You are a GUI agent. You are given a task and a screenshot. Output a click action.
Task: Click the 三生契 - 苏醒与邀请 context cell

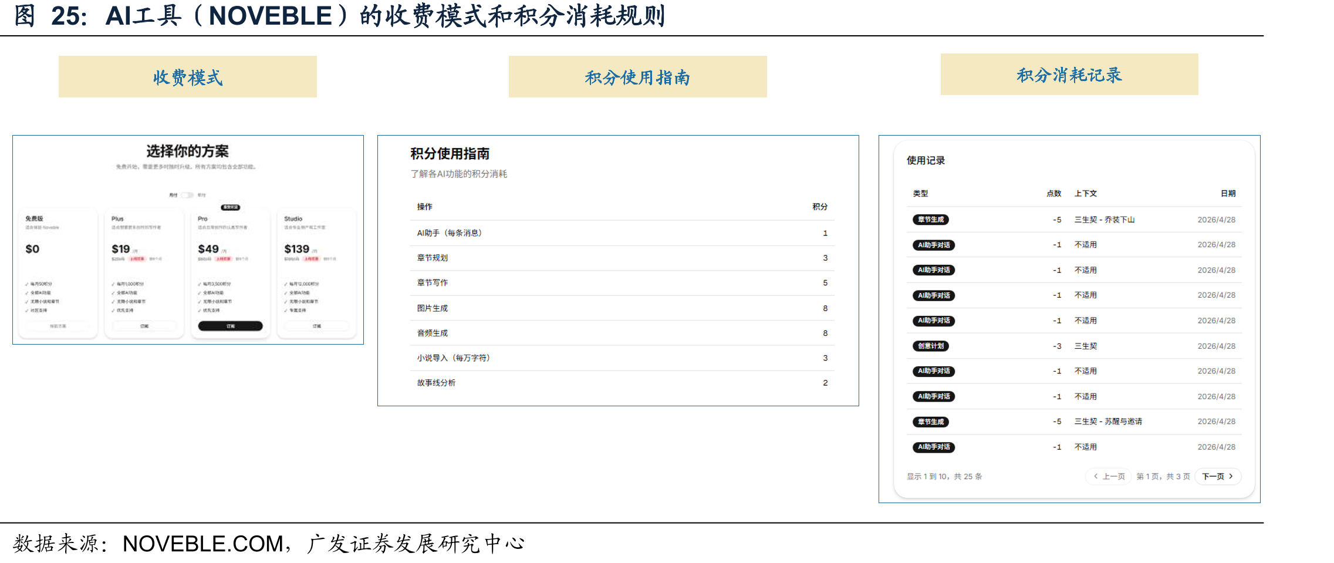tap(1108, 422)
